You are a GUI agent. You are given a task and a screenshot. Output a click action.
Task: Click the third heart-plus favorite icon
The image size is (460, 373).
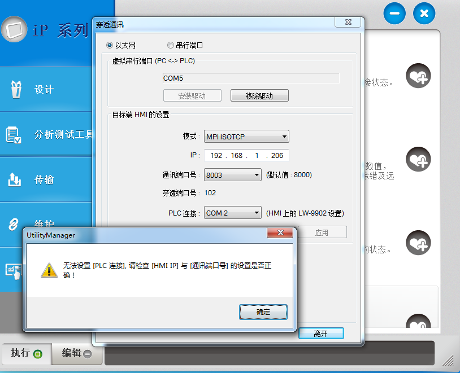pos(418,243)
